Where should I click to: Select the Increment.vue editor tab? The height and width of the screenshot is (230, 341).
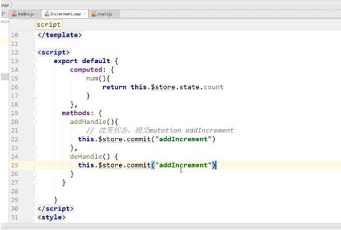[65, 14]
